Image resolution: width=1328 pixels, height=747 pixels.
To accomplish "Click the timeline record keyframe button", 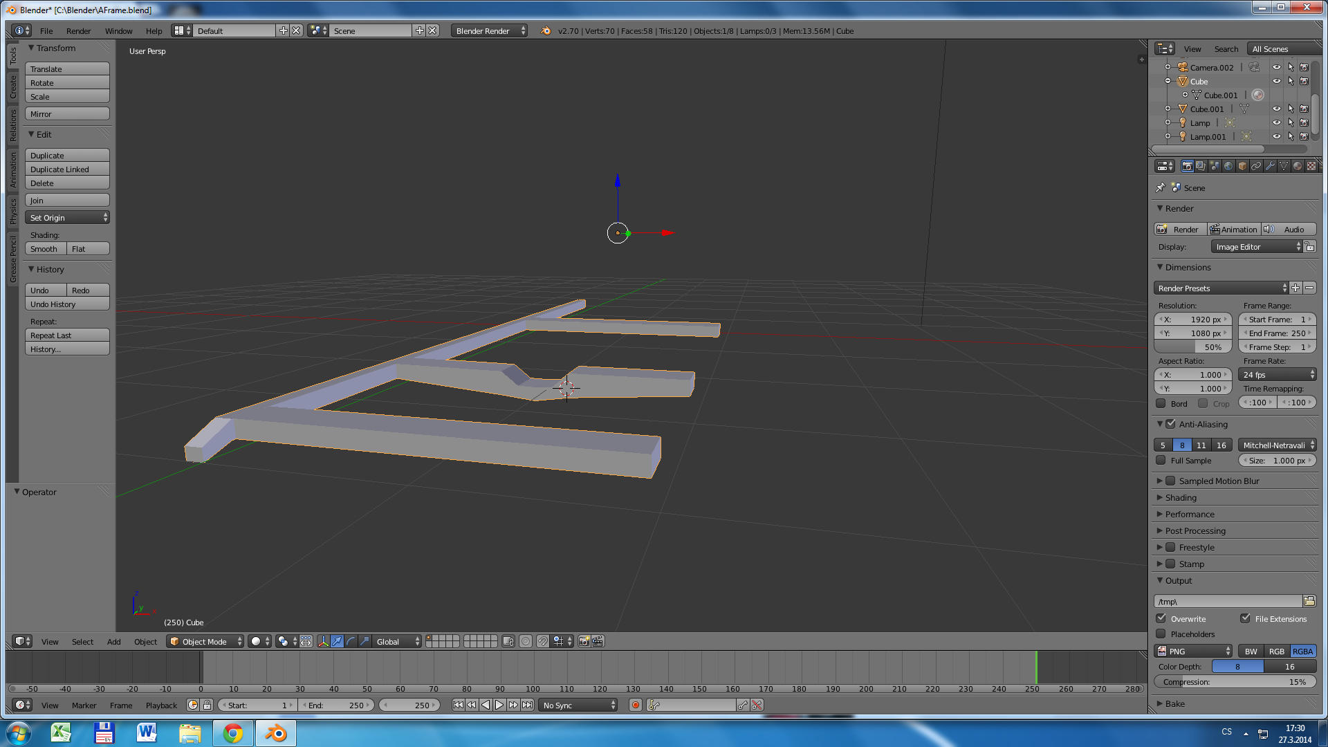I will tap(636, 705).
